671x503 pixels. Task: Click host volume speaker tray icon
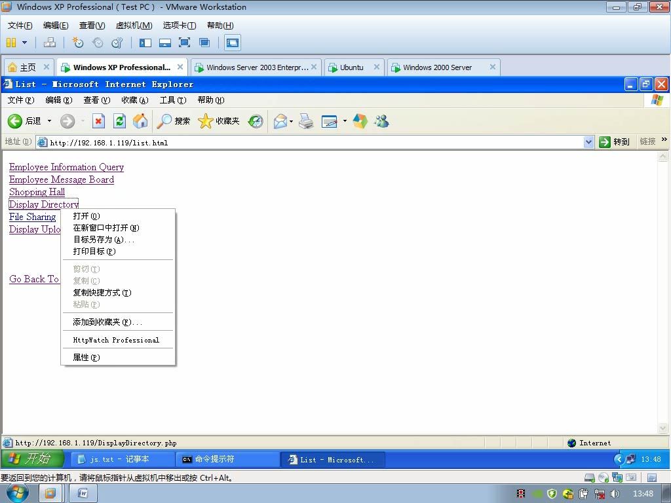615,494
